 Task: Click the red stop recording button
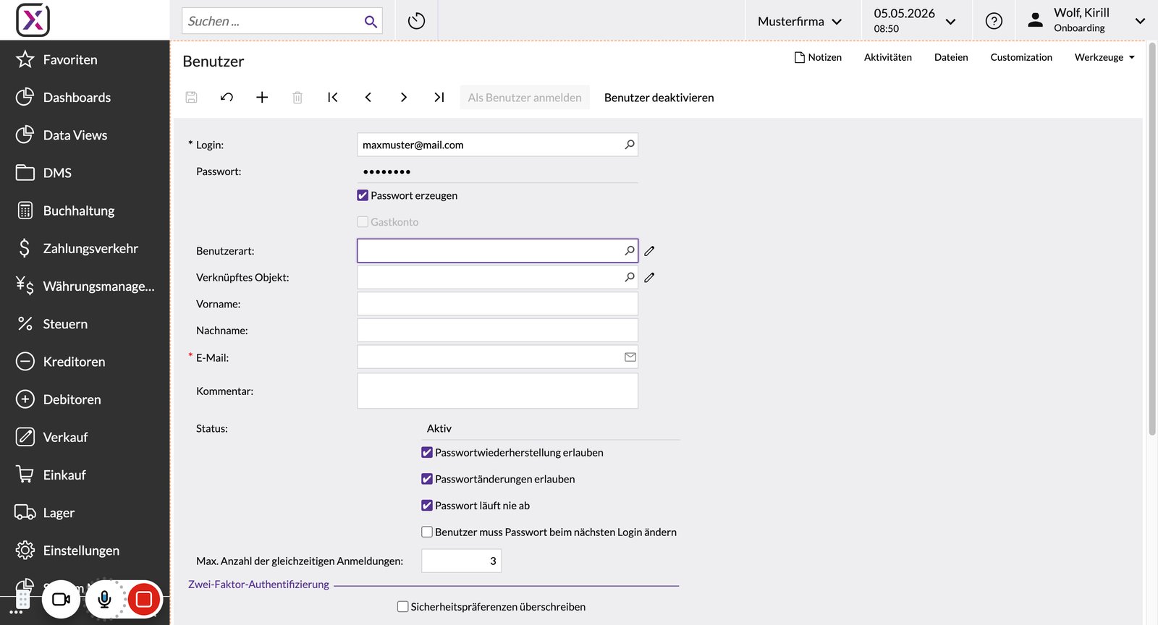point(143,599)
